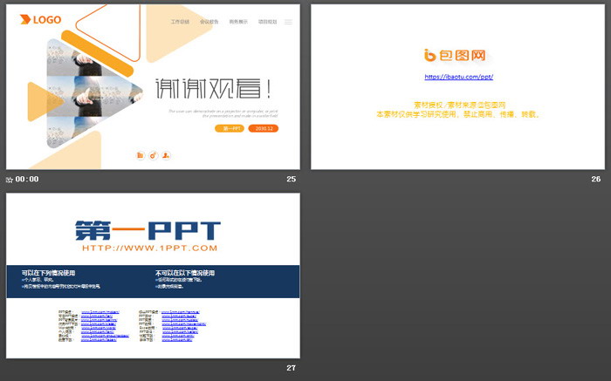Click the 不可以在以下情况使用 heading on slide 27
Viewport: 611px width, 381px height.
coord(185,273)
